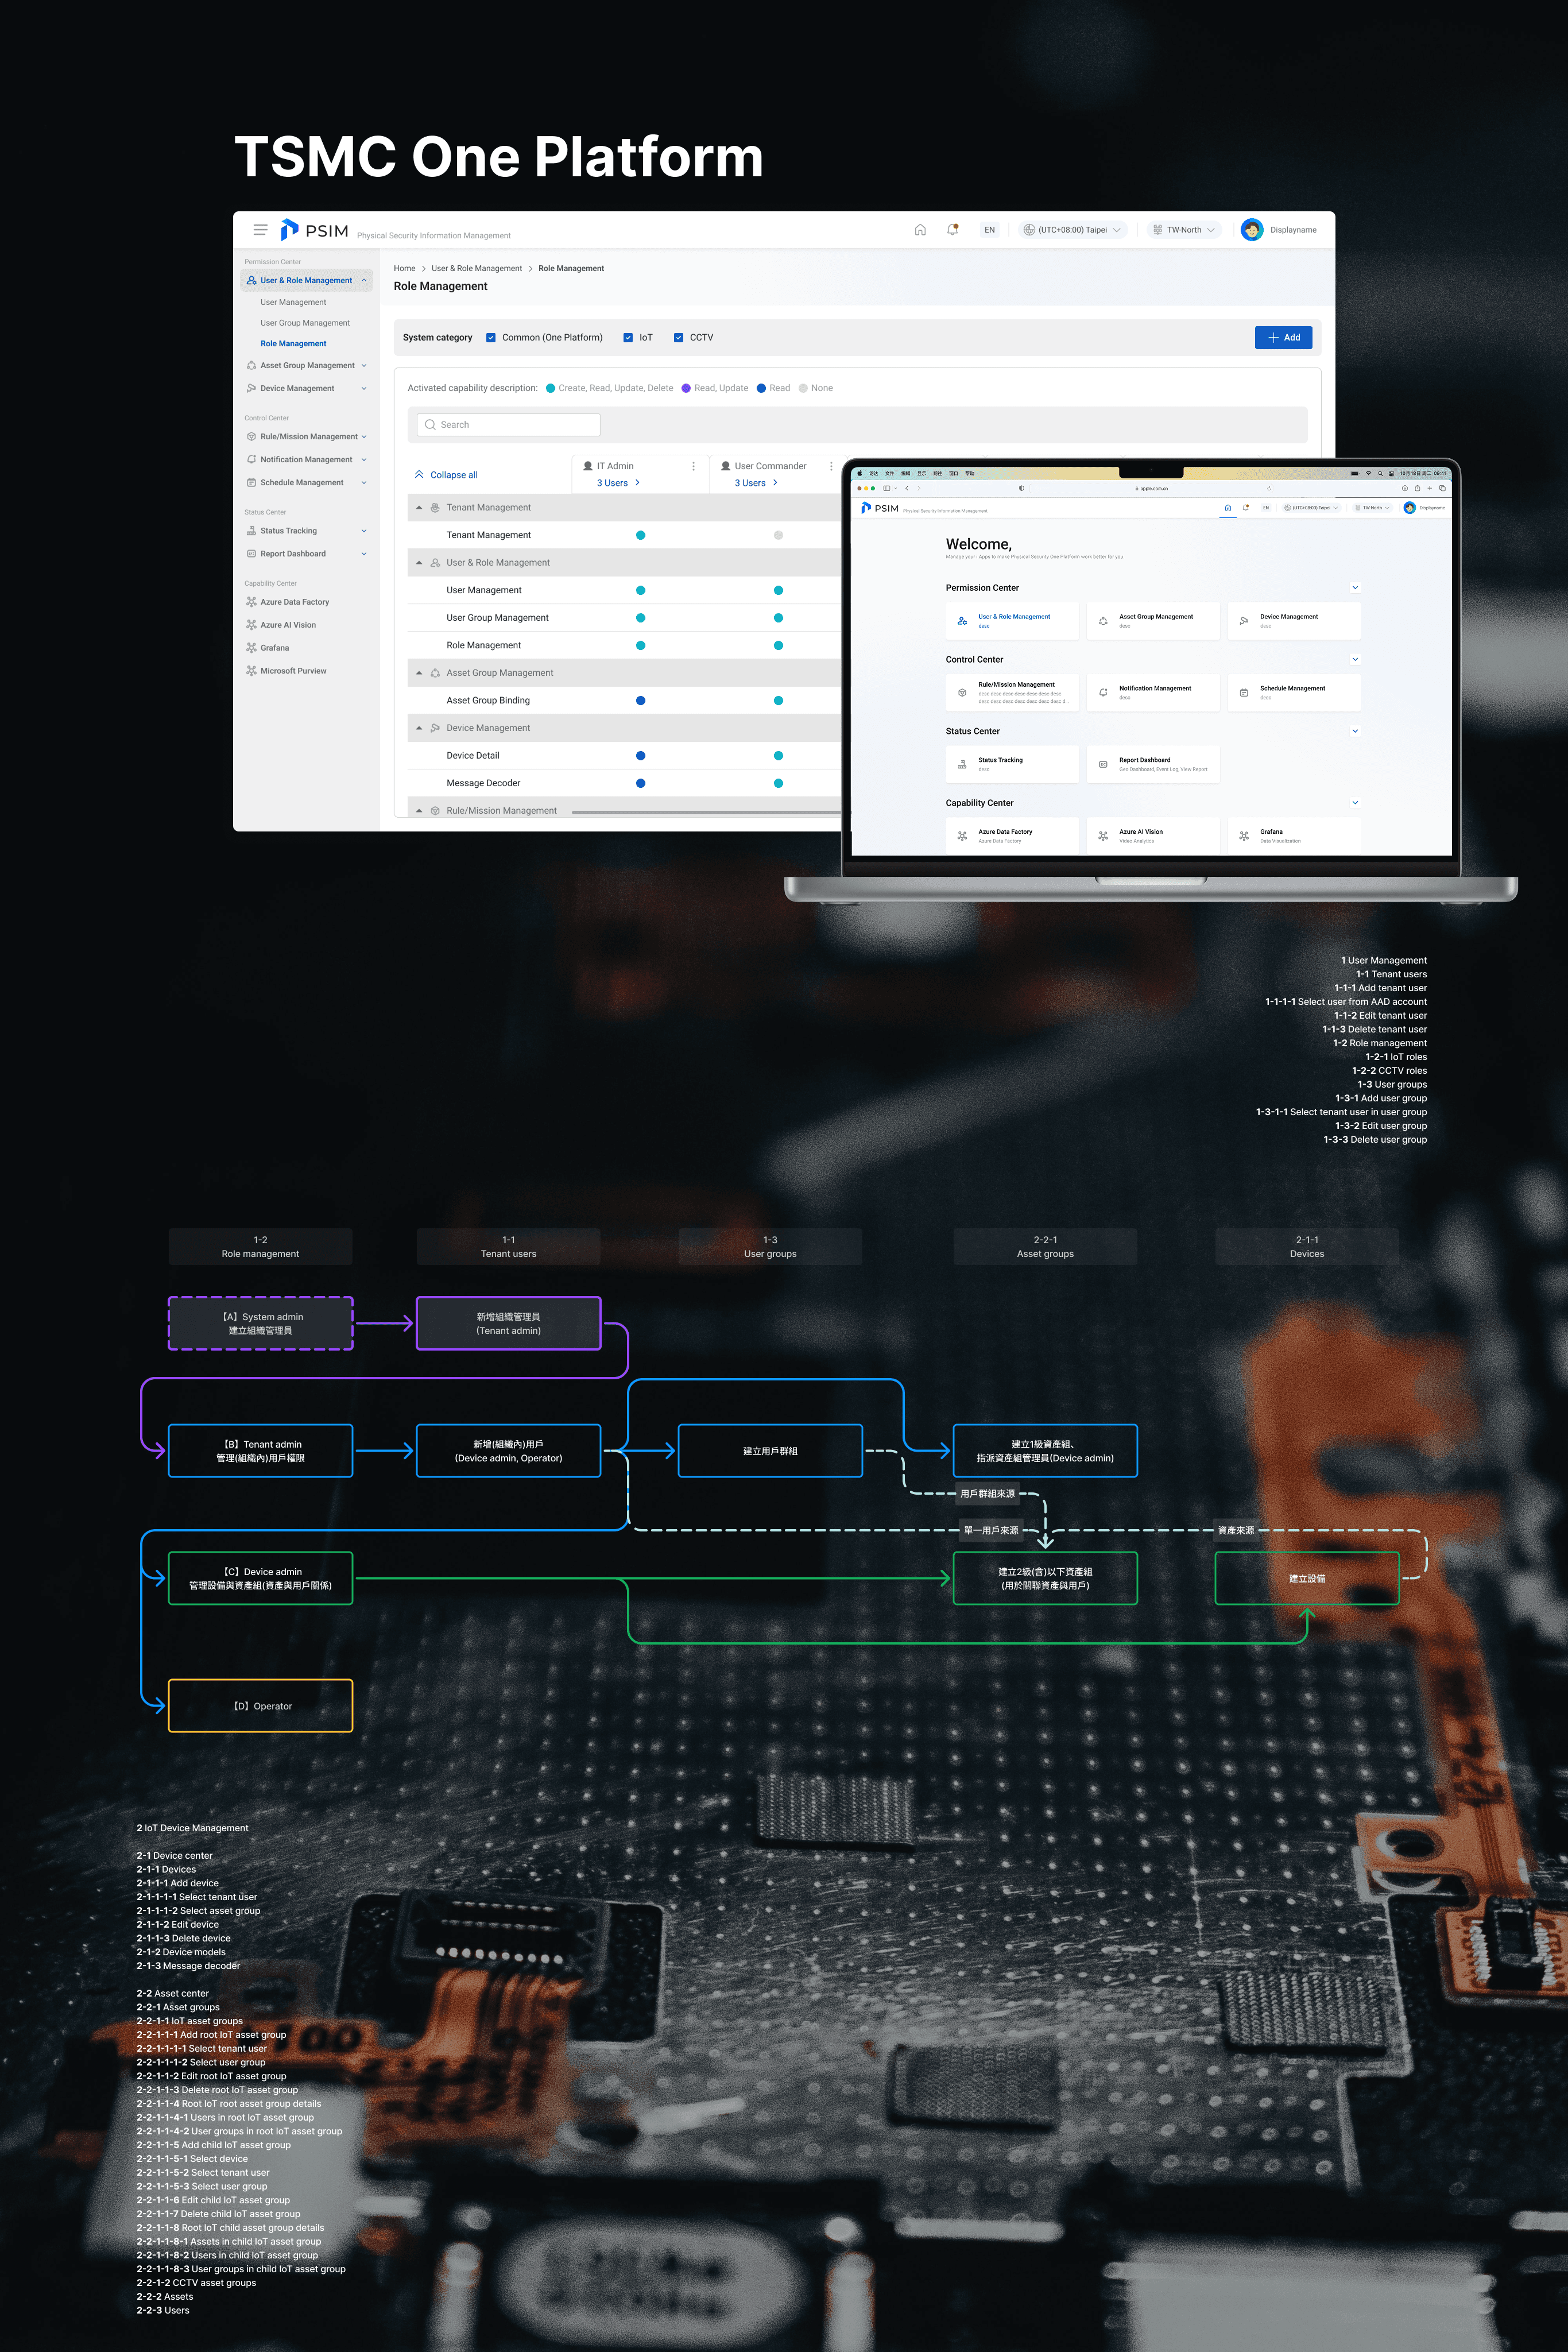
Task: Open Azure Data Factory in sidebar
Action: (294, 602)
